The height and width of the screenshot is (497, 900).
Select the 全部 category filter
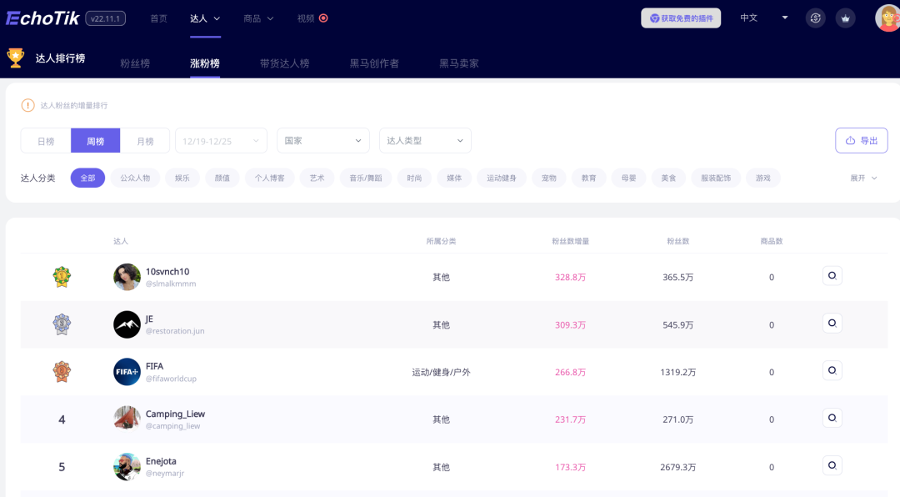click(x=87, y=178)
